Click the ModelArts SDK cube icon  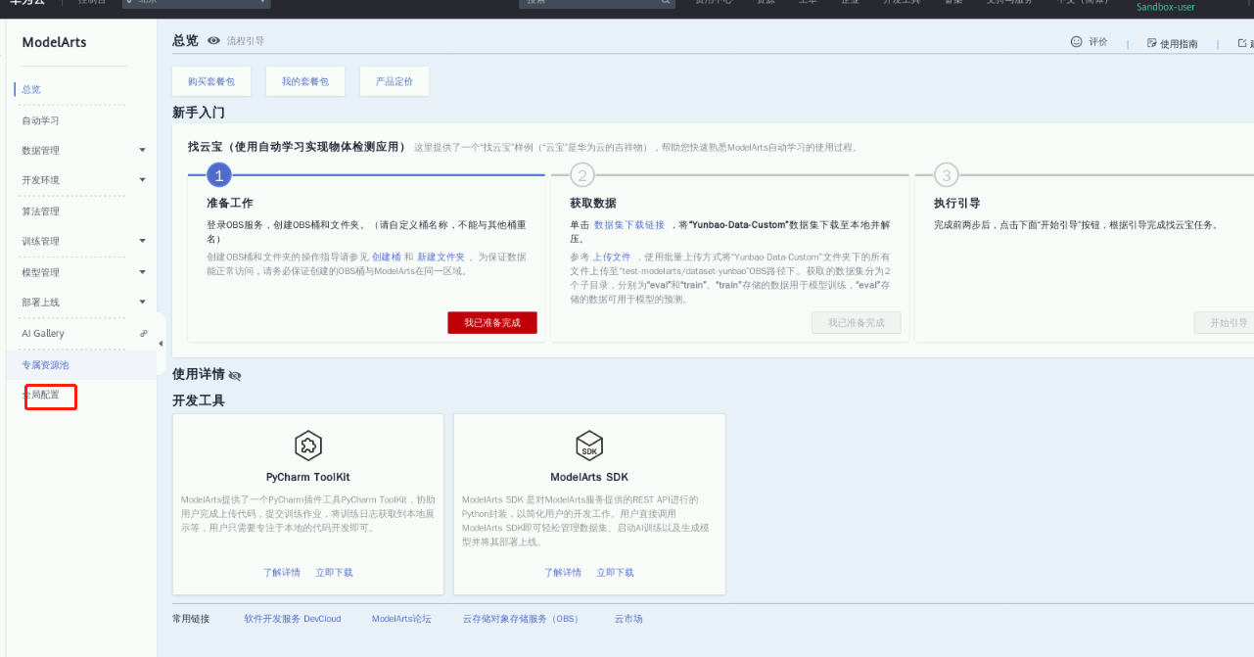pyautogui.click(x=589, y=446)
